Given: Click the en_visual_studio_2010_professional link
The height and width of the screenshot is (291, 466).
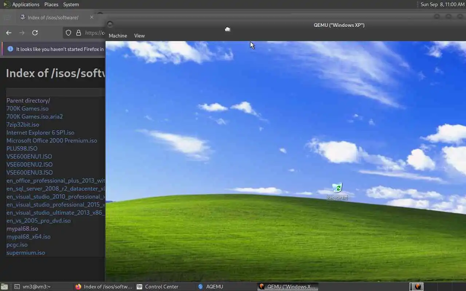Looking at the screenshot, I should pos(56,196).
